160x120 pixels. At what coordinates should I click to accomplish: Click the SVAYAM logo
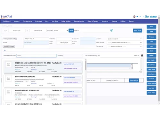point(6,17)
